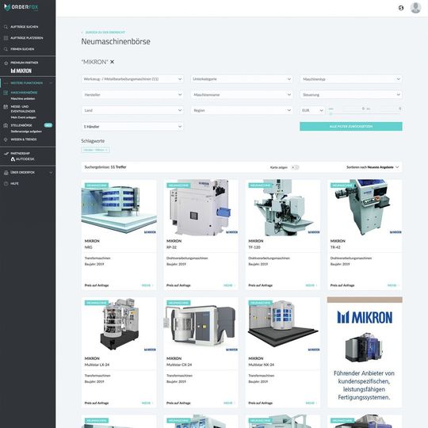Click the NEW badge beside Stellenbörse
This screenshot has height=428, width=428.
tap(48, 125)
